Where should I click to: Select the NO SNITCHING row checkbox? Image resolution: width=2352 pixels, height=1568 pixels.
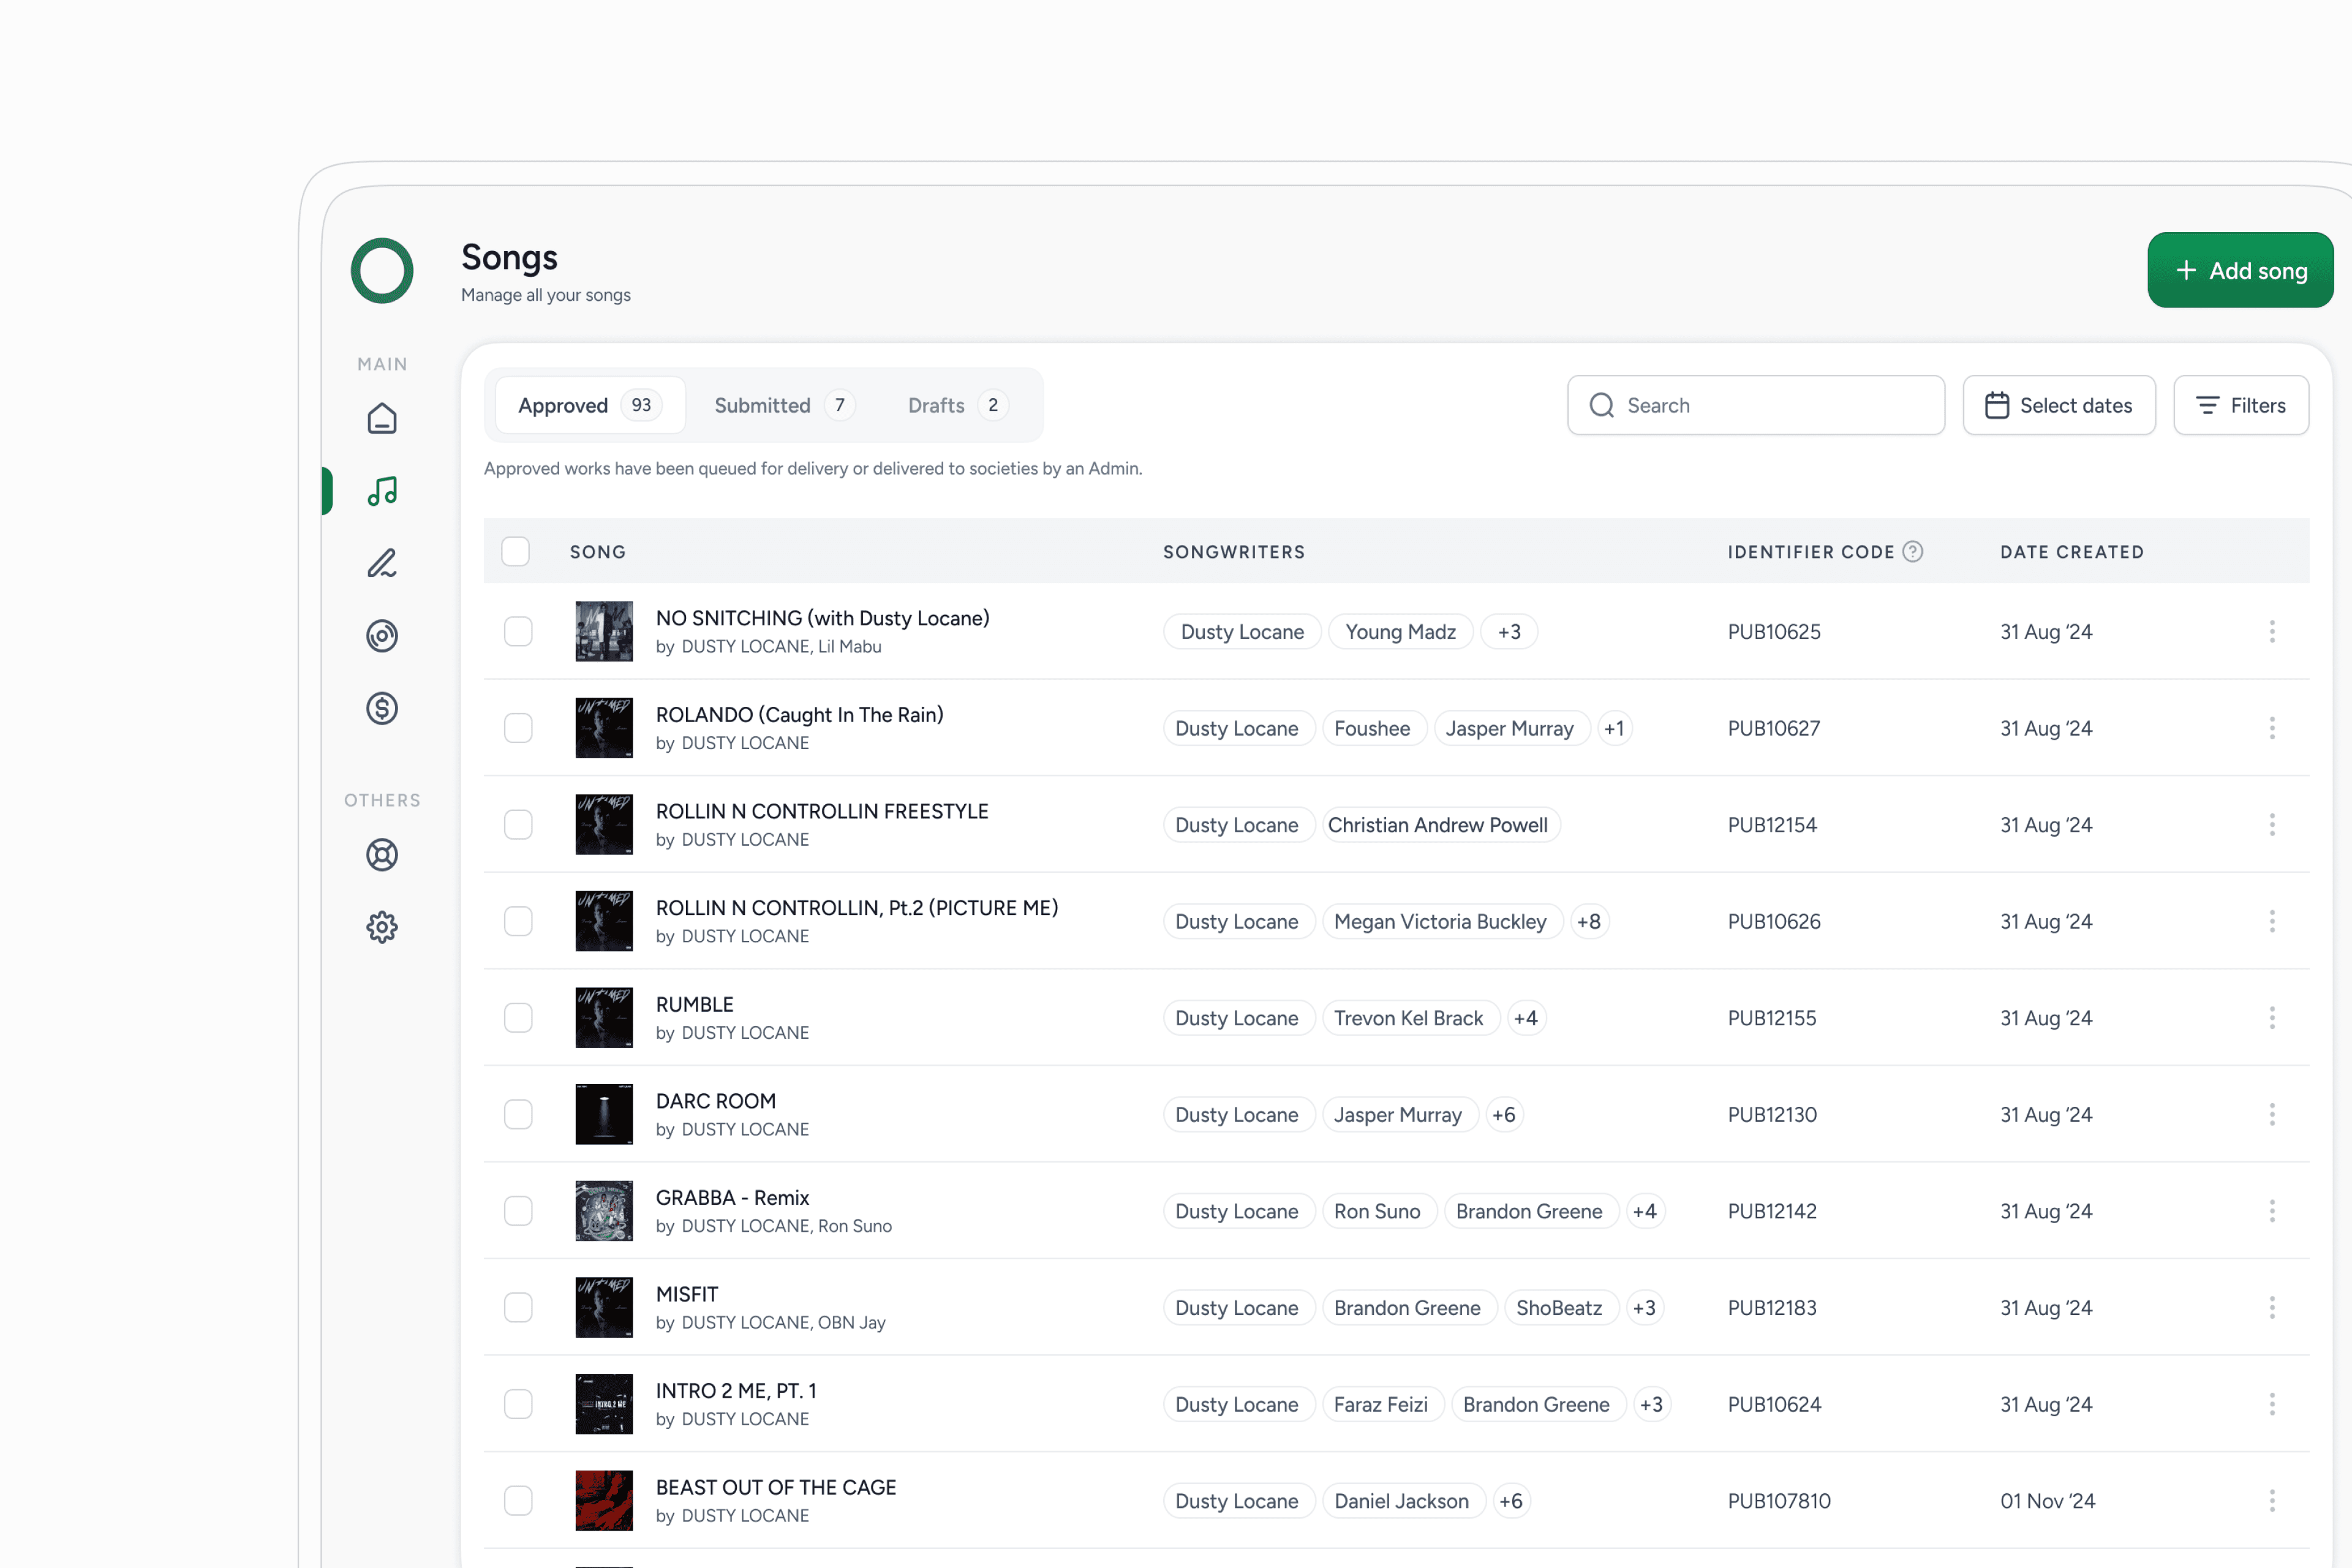point(518,631)
